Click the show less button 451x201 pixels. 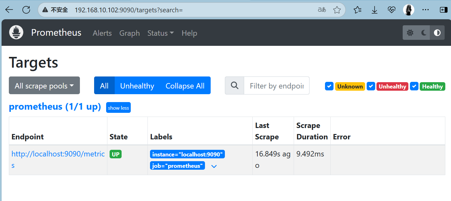point(118,107)
